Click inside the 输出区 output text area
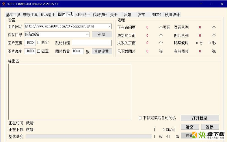This screenshot has height=142, width=227. pyautogui.click(x=70, y=92)
